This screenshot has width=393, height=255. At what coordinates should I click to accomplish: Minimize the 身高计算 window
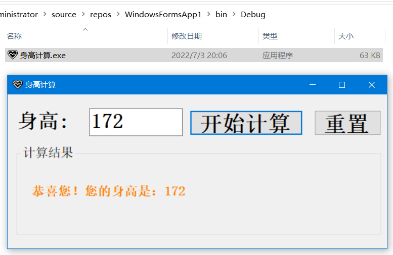(x=313, y=85)
